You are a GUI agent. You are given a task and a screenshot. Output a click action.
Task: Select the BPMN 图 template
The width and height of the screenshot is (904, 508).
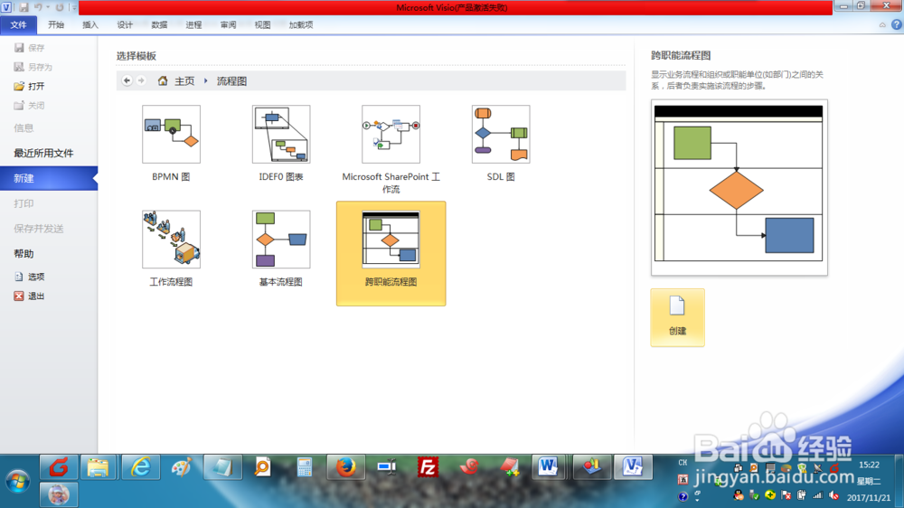(x=171, y=144)
